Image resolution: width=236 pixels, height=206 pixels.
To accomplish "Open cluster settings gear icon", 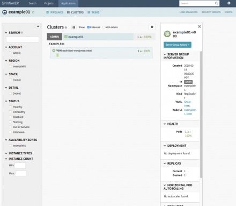I will [x=152, y=27].
